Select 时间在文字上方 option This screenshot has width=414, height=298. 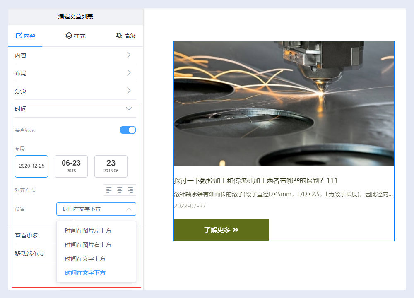click(85, 259)
